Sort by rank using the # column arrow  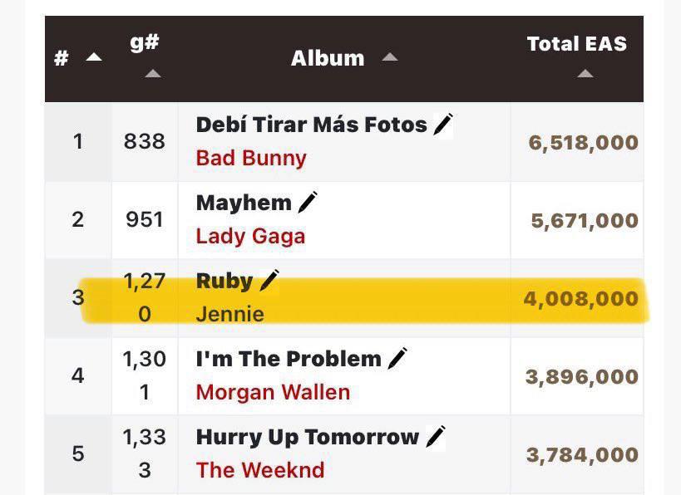[94, 57]
